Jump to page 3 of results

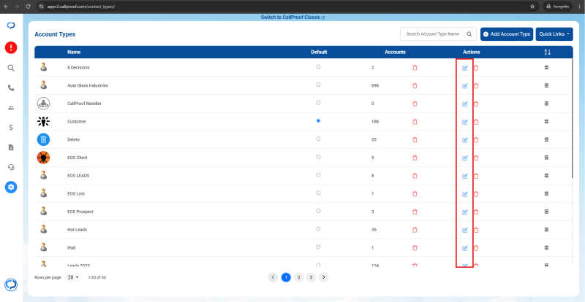point(311,277)
